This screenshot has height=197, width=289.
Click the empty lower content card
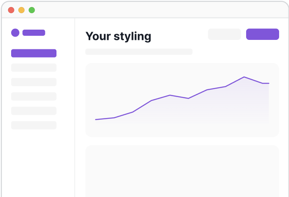182,171
